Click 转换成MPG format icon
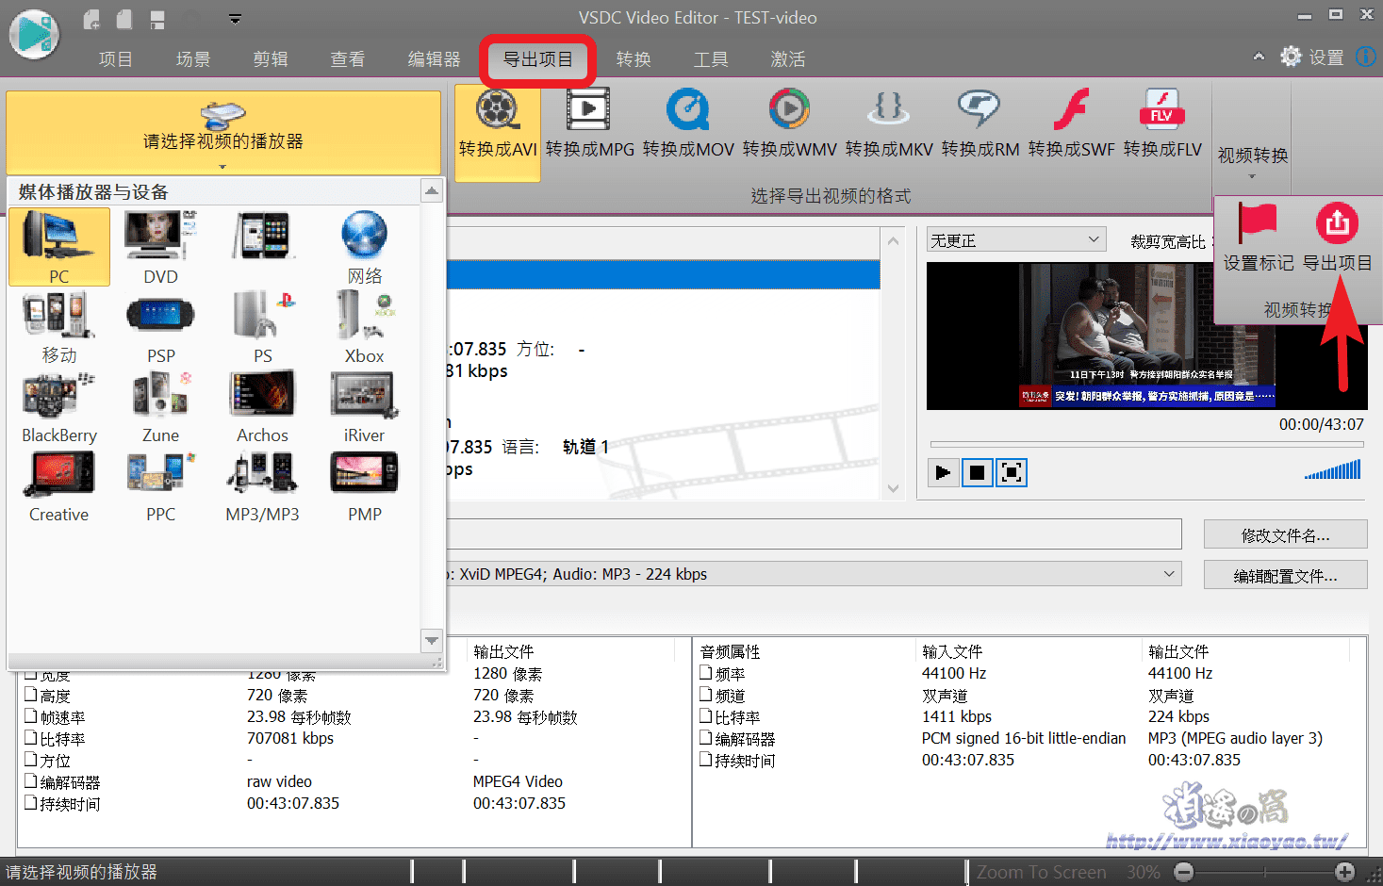1383x886 pixels. click(x=589, y=124)
